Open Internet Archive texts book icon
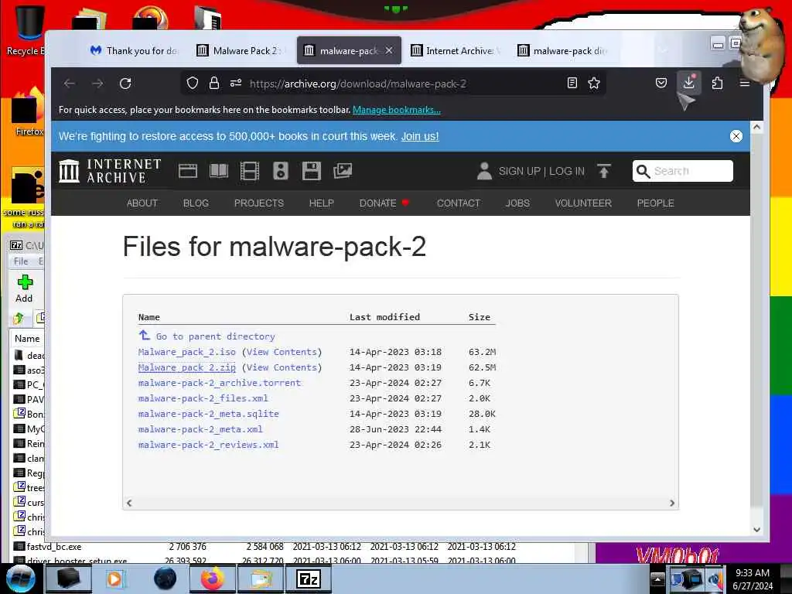Image resolution: width=792 pixels, height=594 pixels. pos(219,171)
